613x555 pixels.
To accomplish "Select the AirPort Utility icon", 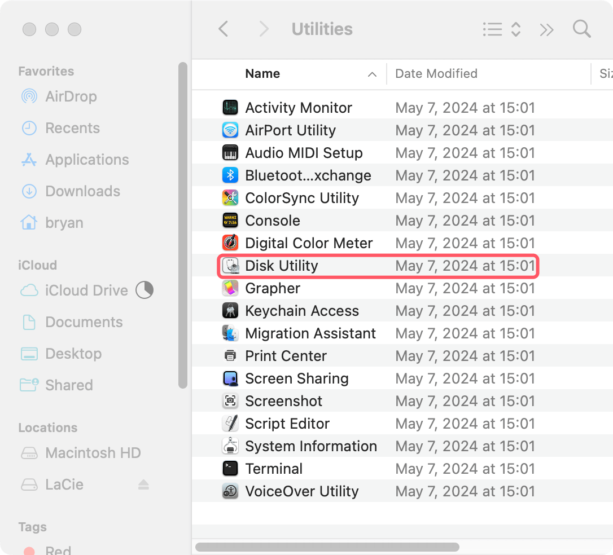I will (233, 130).
